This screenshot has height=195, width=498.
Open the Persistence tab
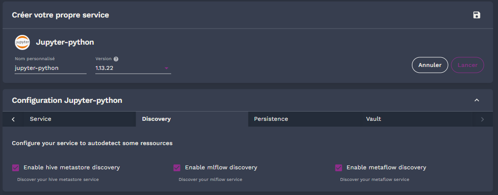[x=271, y=119]
